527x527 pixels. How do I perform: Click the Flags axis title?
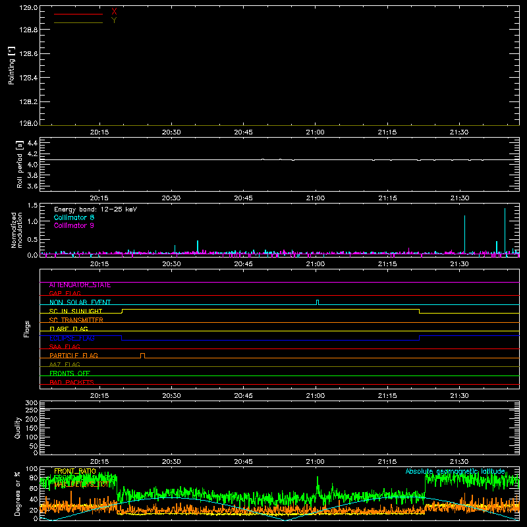(27, 329)
